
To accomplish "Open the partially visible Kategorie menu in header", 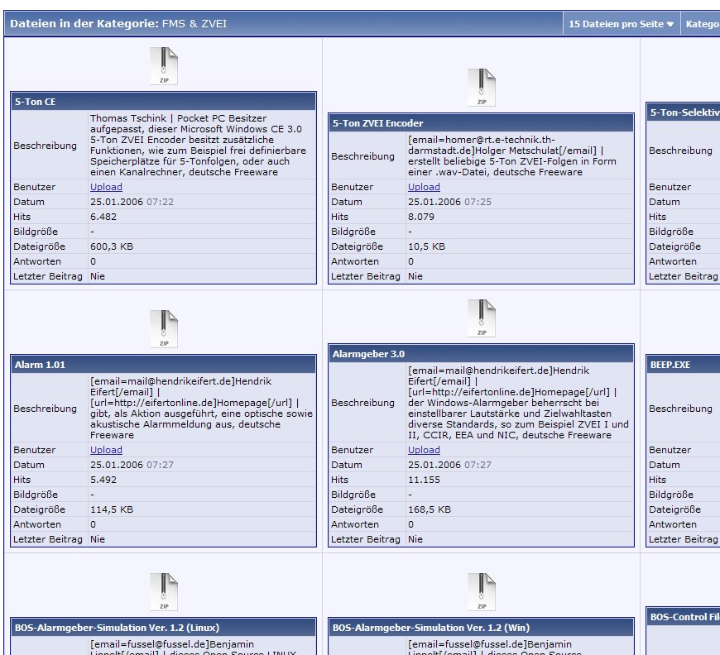I will 701,24.
